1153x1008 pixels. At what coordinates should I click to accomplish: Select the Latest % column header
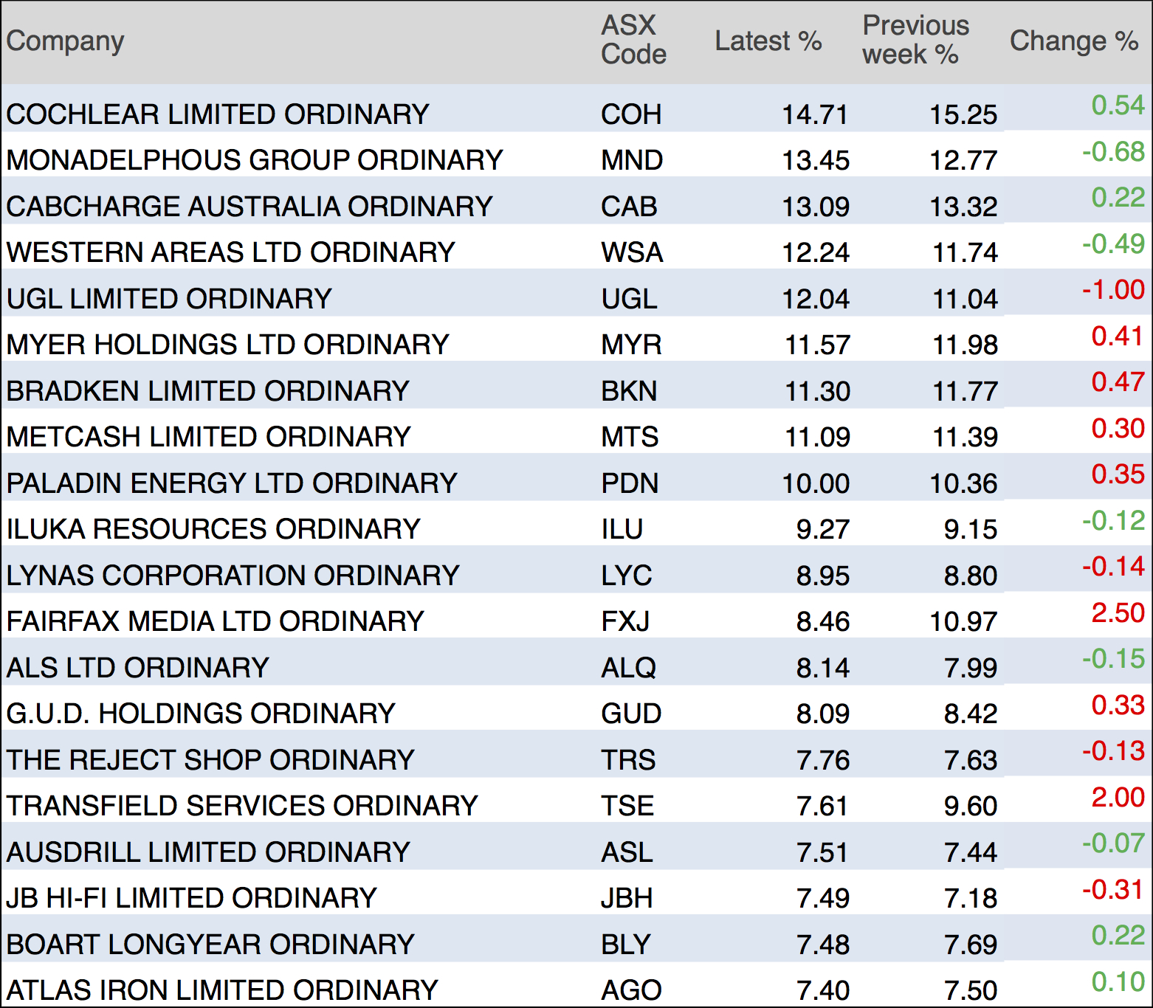(x=768, y=41)
